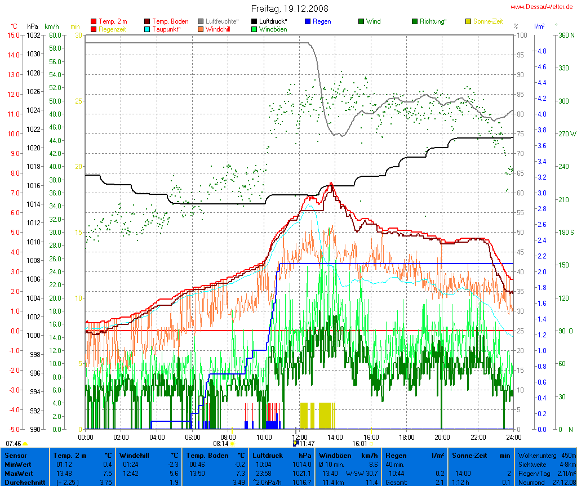577x486 pixels.
Task: Click the green Wind legend square
Action: [361, 21]
